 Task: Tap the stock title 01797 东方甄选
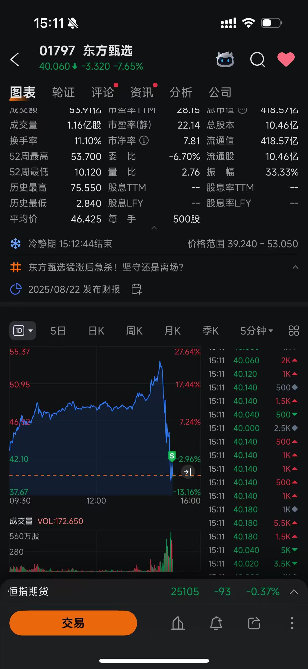pyautogui.click(x=86, y=51)
